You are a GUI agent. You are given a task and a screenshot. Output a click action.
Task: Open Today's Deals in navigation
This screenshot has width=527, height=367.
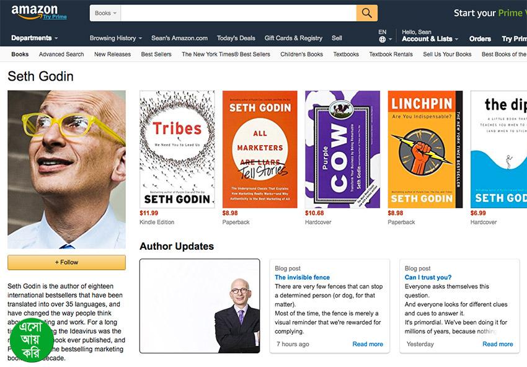[236, 38]
